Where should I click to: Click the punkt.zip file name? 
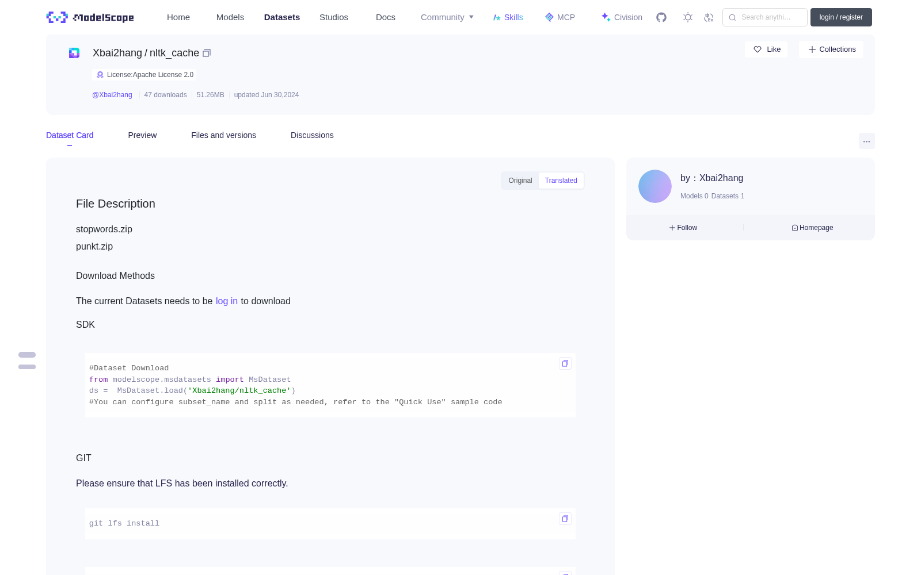coord(94,246)
